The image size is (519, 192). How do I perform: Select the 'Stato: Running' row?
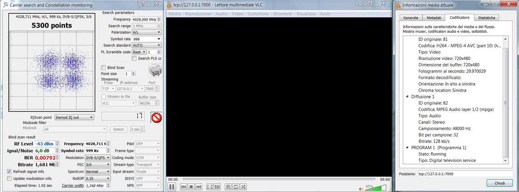click(432, 154)
